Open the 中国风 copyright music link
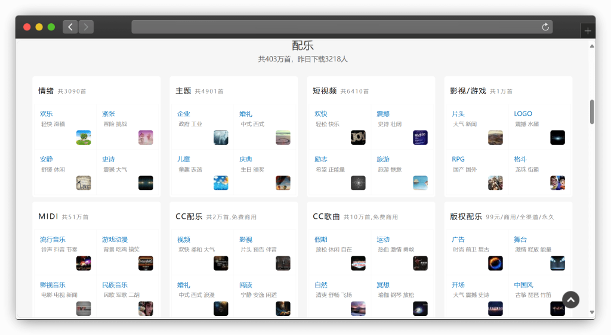The width and height of the screenshot is (611, 335). tap(524, 285)
